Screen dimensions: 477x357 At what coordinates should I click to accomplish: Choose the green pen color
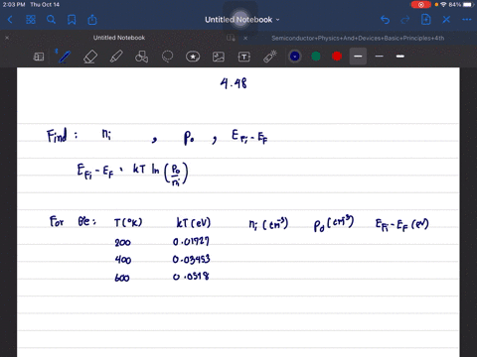point(316,57)
